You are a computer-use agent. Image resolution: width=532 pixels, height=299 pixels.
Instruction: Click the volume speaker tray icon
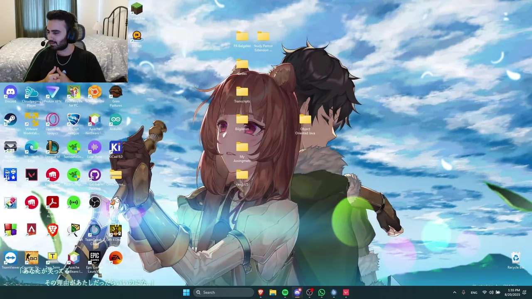pyautogui.click(x=491, y=292)
